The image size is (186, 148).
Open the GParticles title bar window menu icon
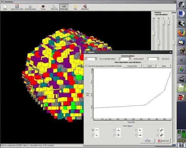[2, 2]
